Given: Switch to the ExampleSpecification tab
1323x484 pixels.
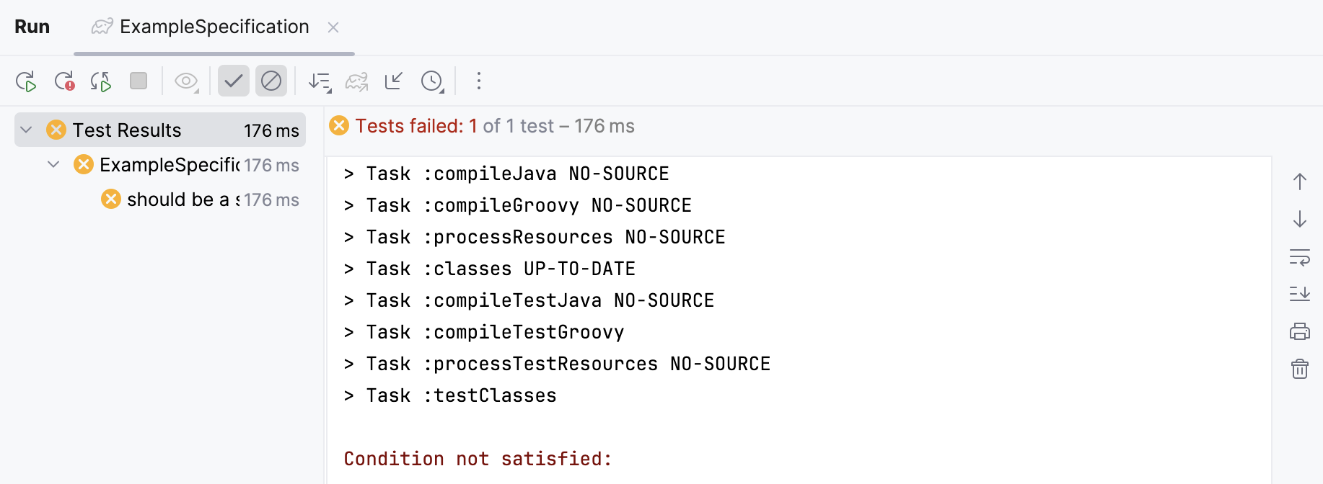Looking at the screenshot, I should (x=213, y=27).
